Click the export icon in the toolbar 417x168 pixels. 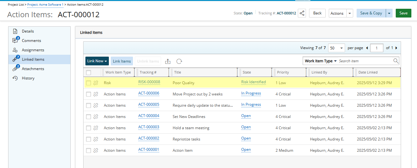[168, 61]
